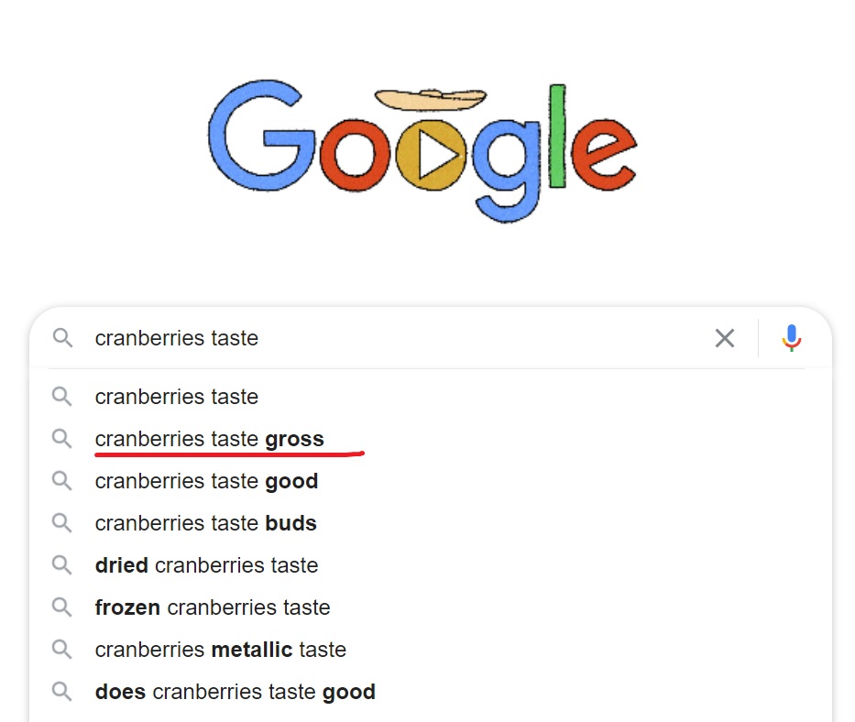Choose suggestion 'frozen cranberries taste'
The height and width of the screenshot is (722, 855).
pos(431,607)
